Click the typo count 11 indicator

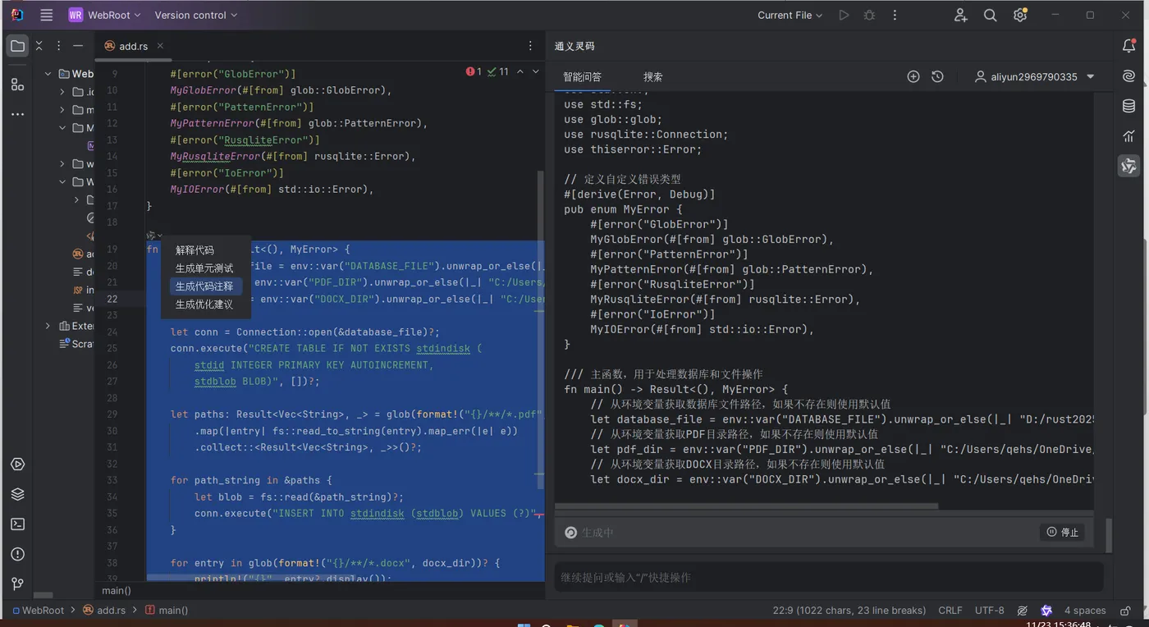[498, 72]
